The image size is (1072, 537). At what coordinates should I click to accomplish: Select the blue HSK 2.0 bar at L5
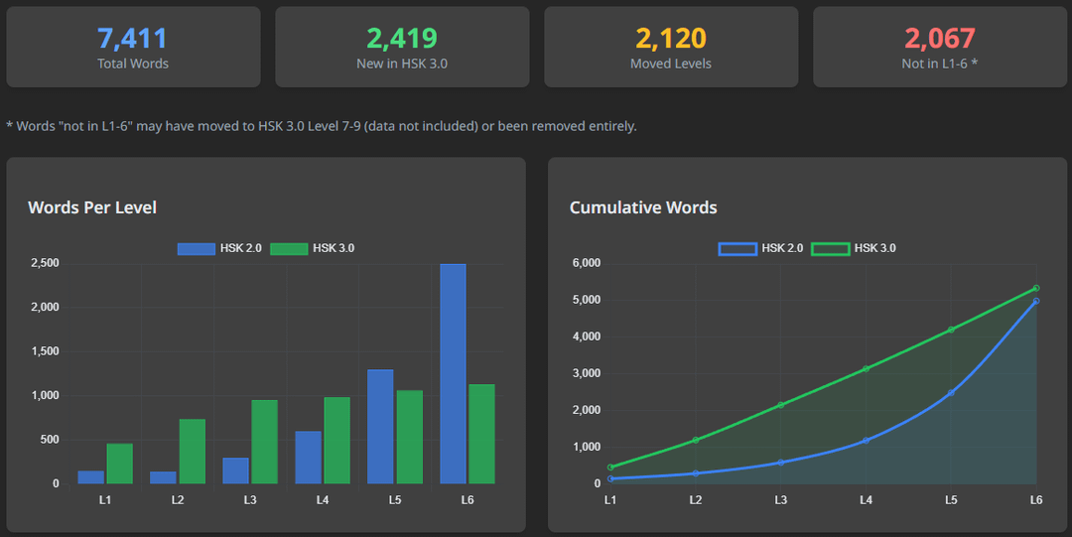380,427
